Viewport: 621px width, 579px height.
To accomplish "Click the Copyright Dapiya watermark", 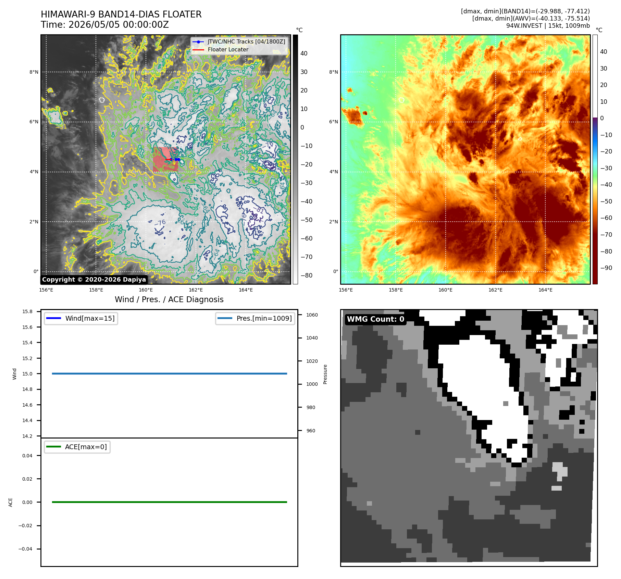I will pos(94,280).
